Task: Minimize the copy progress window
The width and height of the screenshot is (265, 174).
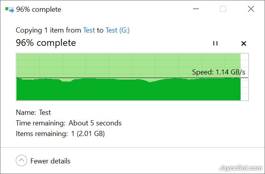Action: [196, 9]
